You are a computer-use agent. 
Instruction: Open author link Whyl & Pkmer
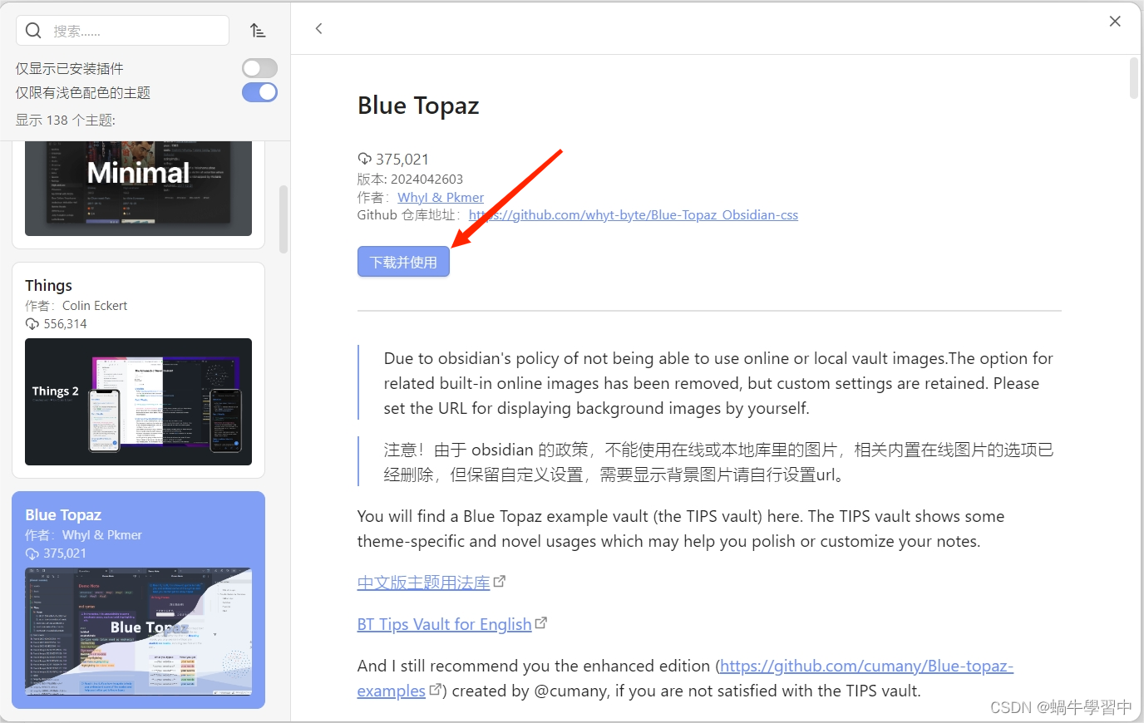click(441, 197)
